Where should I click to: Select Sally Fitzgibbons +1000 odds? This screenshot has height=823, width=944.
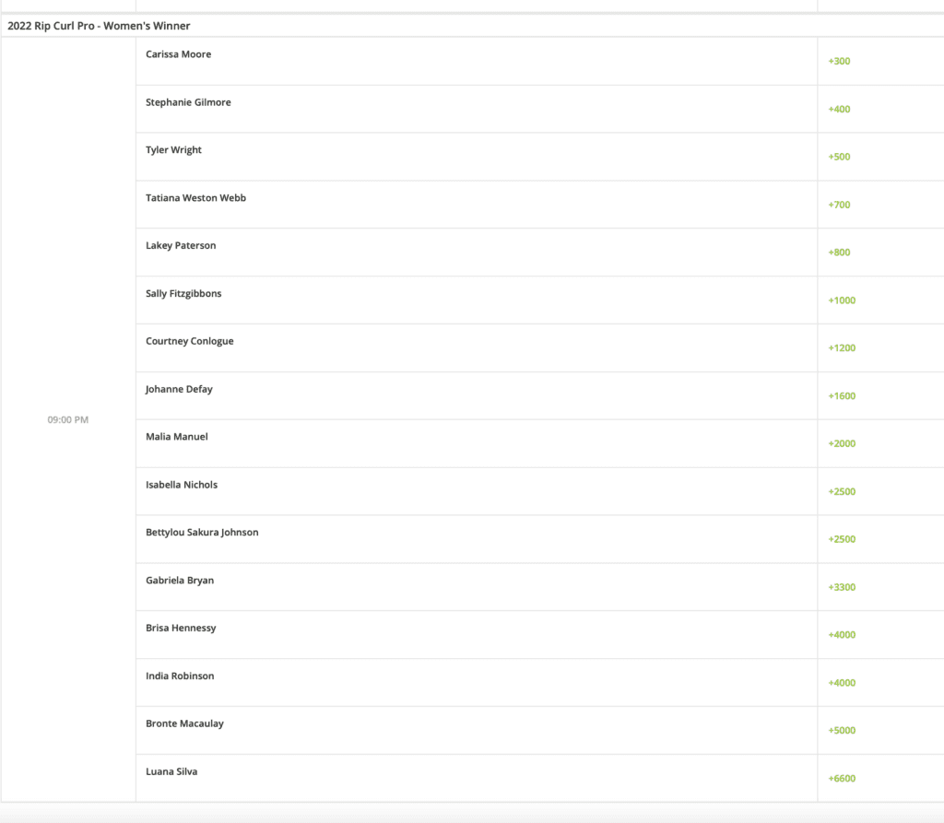click(x=842, y=300)
